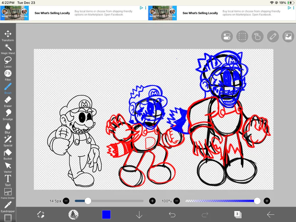
Task: Select the Special tool
Action: tap(8, 141)
